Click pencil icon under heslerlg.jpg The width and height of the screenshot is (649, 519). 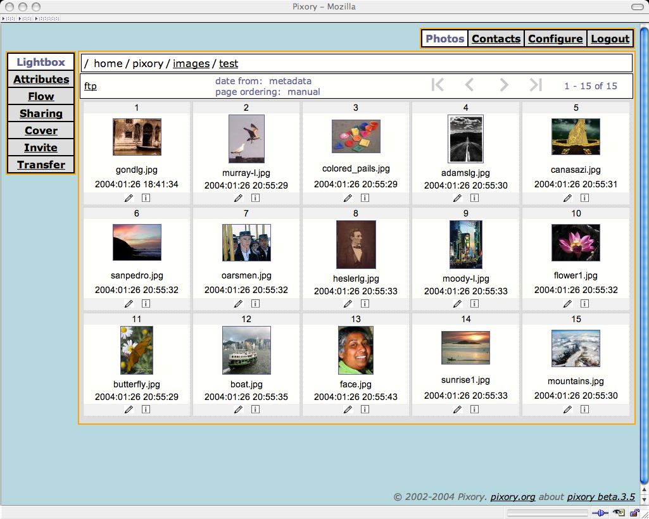coord(348,304)
